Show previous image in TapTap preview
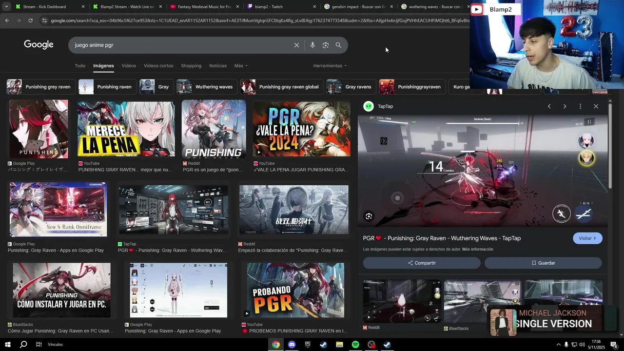This screenshot has height=351, width=624. [549, 106]
